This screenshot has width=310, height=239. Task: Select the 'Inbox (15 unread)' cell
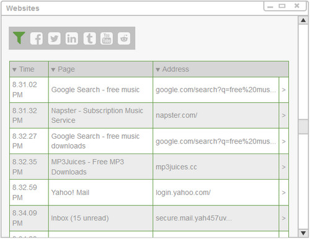[101, 218]
